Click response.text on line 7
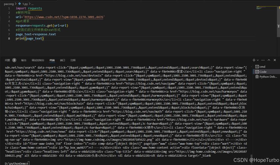Screen dimensions: 280x165 coord(45,34)
